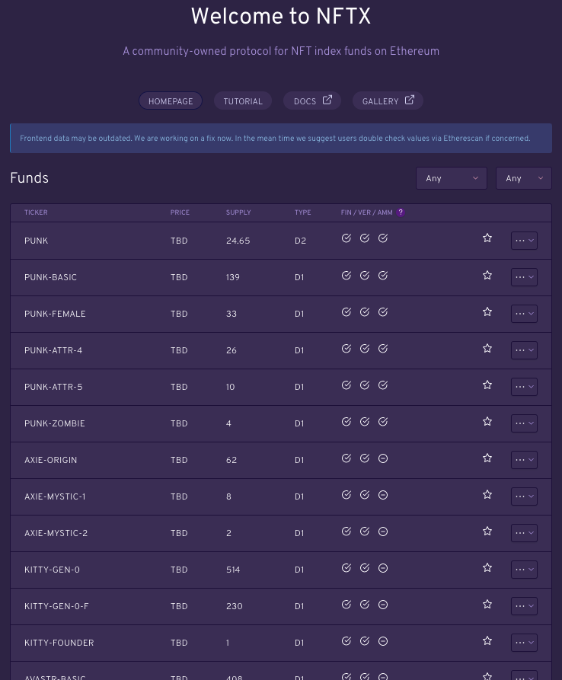Click the VER checkmark icon for KITTY-GEN-0
The width and height of the screenshot is (562, 680).
(365, 567)
